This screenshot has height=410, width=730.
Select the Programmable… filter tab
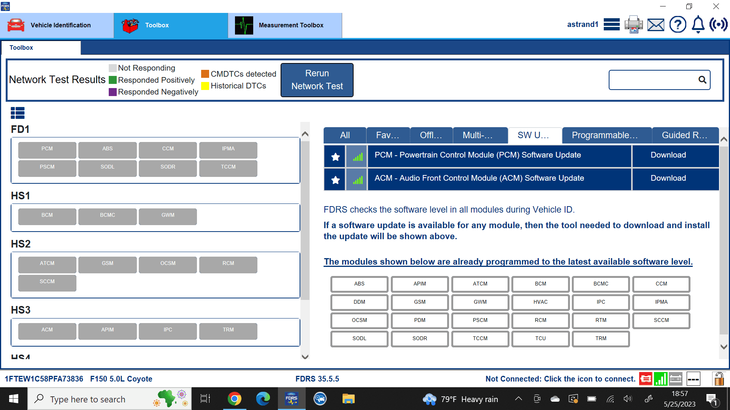607,135
